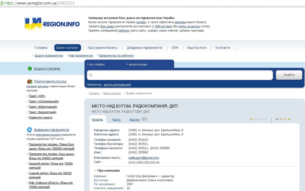
Task: Switch to the Карта tab
Action: [x=116, y=119]
